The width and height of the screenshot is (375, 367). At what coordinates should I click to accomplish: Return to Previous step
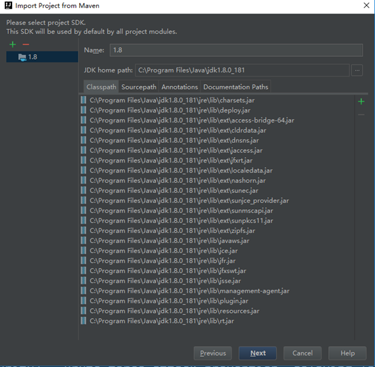click(x=213, y=353)
